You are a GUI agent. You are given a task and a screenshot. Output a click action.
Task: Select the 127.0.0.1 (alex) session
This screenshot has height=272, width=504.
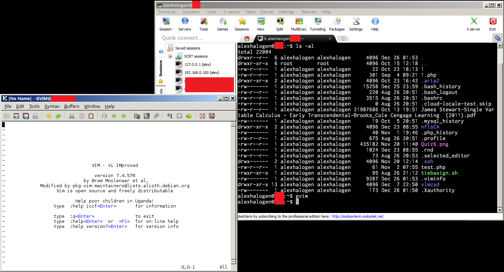coord(197,64)
